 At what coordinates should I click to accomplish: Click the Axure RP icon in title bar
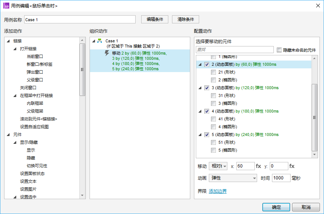6,6
